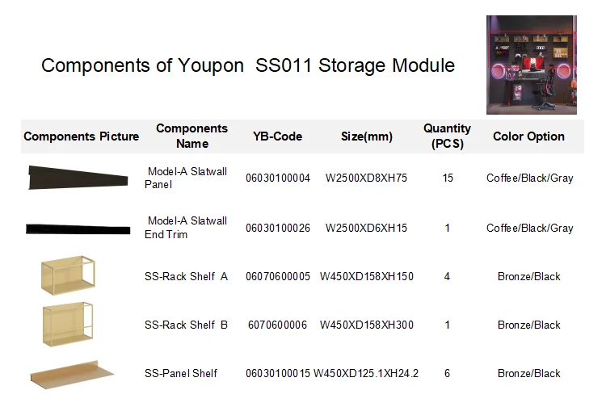Click the Model-A Slatwall Panel picture

click(78, 178)
